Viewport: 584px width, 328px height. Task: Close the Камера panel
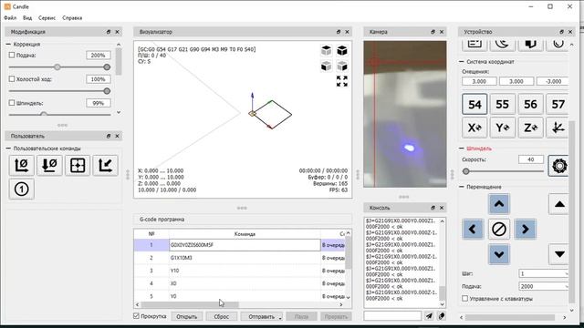click(442, 32)
